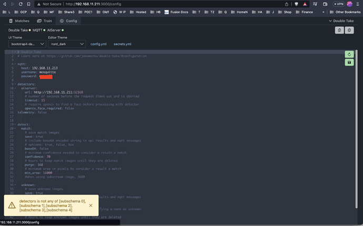The image size is (363, 226).
Task: Click the AIServer status indicator
Action: click(x=55, y=30)
